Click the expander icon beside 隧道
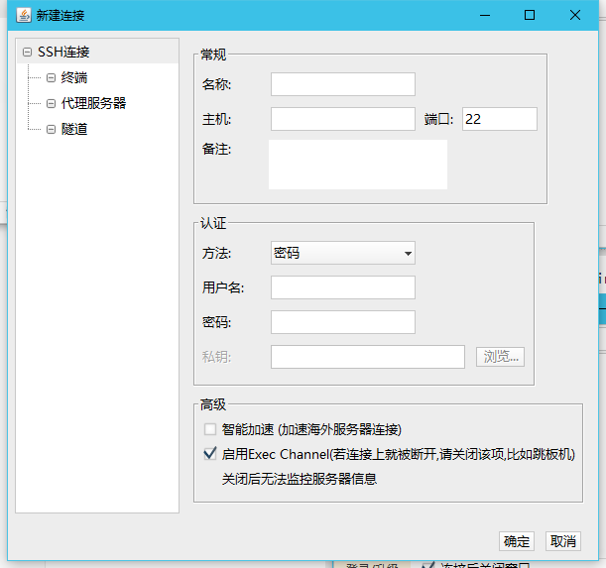Screen dimensions: 606x568 [x=51, y=129]
